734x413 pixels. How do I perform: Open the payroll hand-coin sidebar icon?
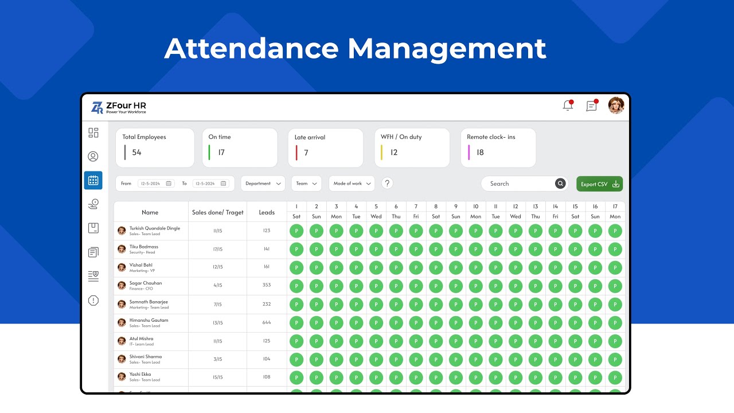pyautogui.click(x=93, y=204)
